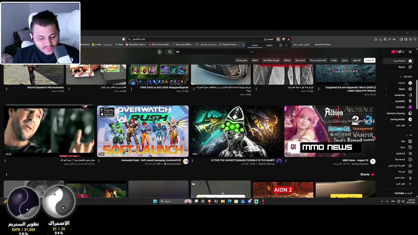
Task: Open the Settings gear on the taskbar
Action: click(203, 201)
